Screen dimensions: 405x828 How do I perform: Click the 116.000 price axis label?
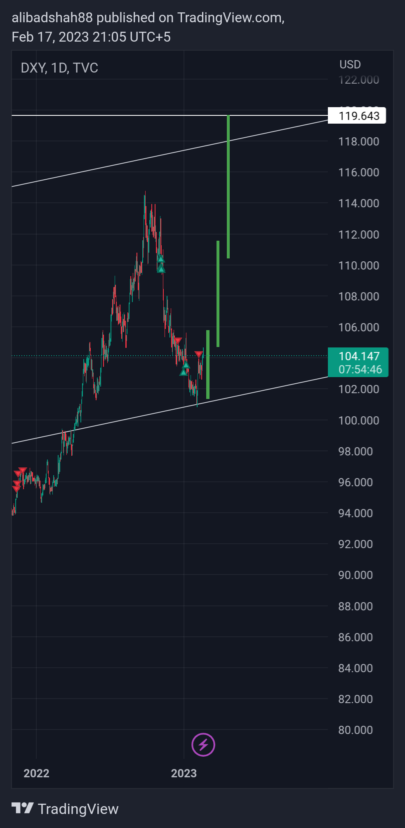click(359, 172)
